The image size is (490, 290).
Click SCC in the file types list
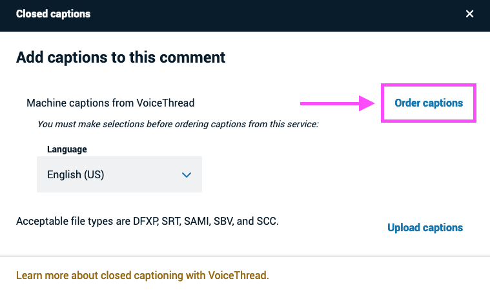click(x=267, y=222)
